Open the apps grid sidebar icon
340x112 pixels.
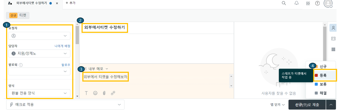333,49
